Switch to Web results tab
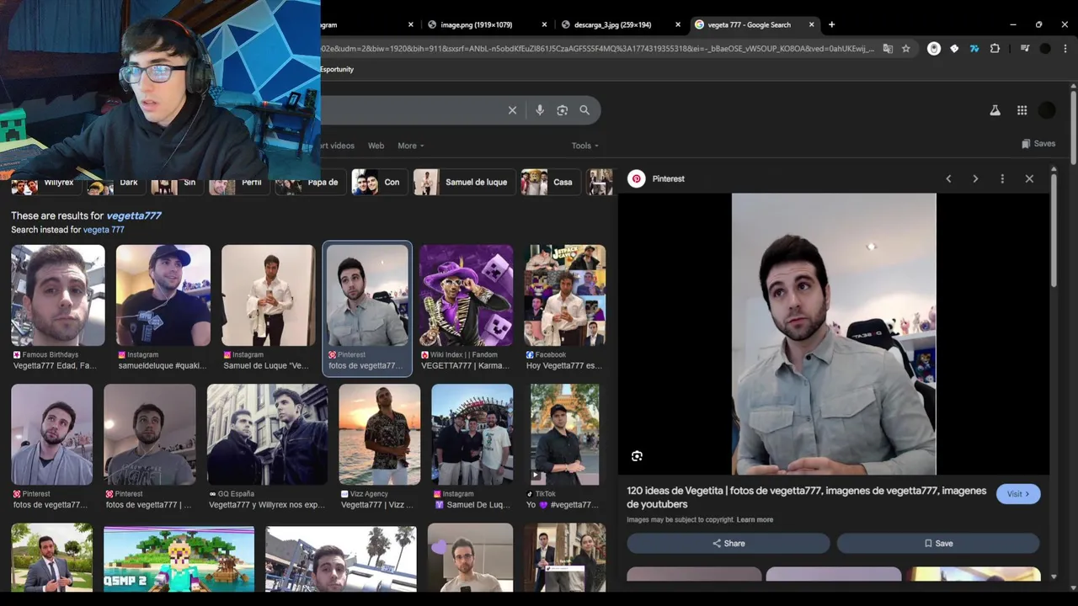1078x606 pixels. pos(376,146)
